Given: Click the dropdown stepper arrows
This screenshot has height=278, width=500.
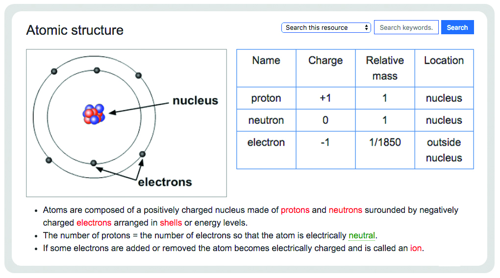Looking at the screenshot, I should [366, 28].
